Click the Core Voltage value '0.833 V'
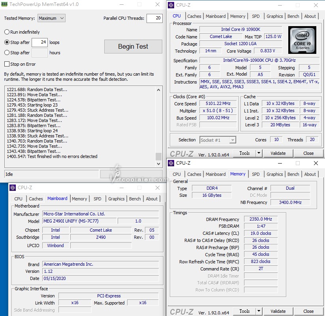Screen dimensions: 325x316 (268, 51)
